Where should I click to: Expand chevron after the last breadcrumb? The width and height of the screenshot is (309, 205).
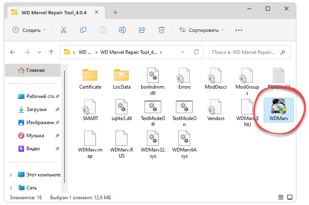pyautogui.click(x=161, y=52)
